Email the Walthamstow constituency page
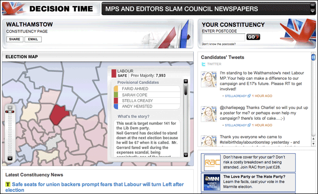 tap(33, 39)
